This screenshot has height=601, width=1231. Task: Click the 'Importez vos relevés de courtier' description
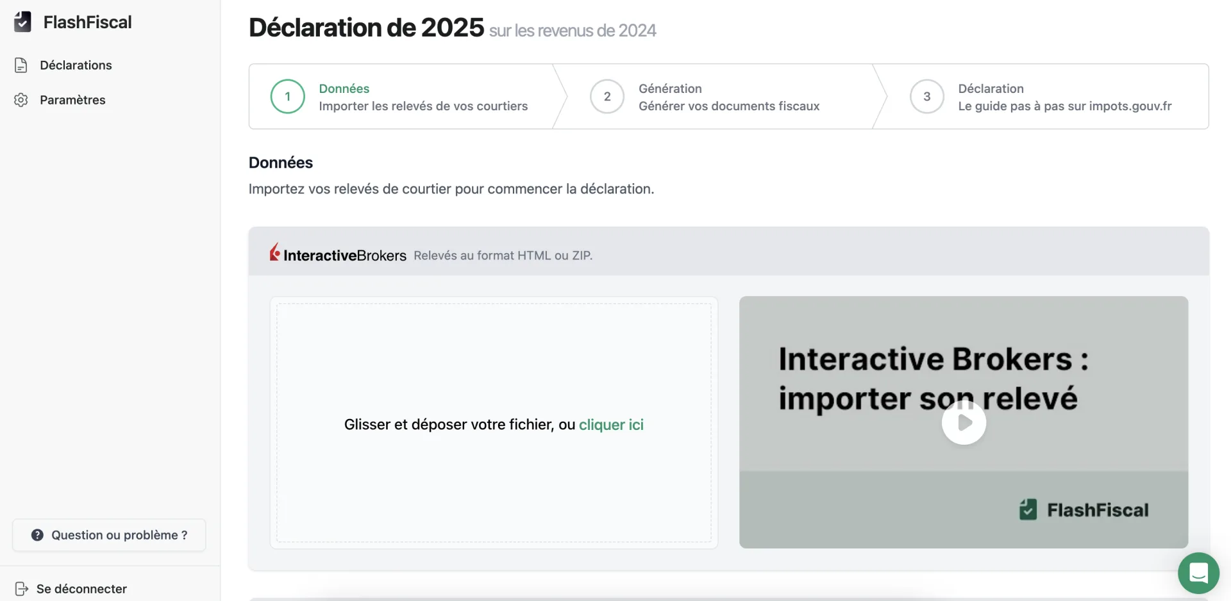451,189
